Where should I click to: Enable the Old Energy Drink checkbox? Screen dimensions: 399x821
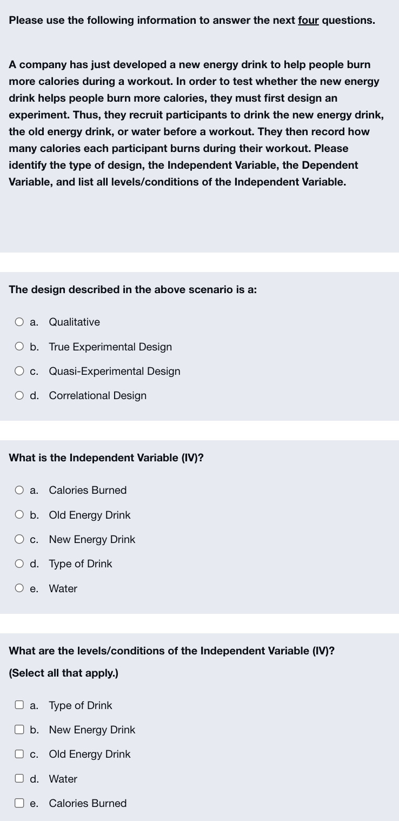(x=19, y=754)
